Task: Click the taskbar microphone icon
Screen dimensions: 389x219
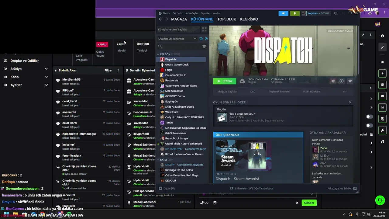Action: (x=357, y=214)
